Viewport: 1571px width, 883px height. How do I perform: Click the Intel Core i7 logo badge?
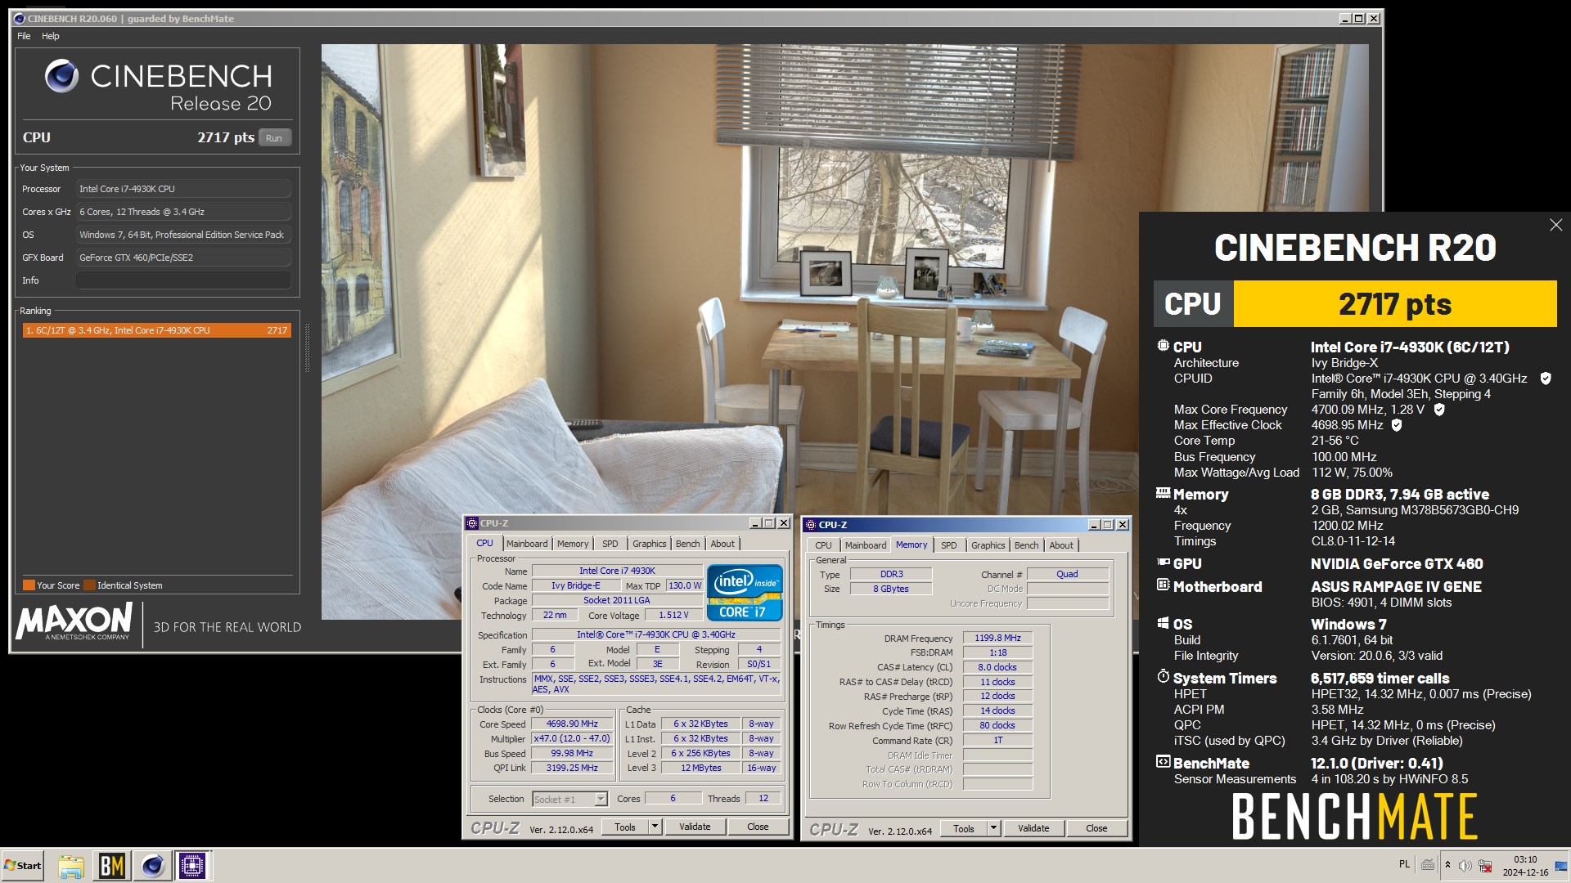(x=745, y=593)
